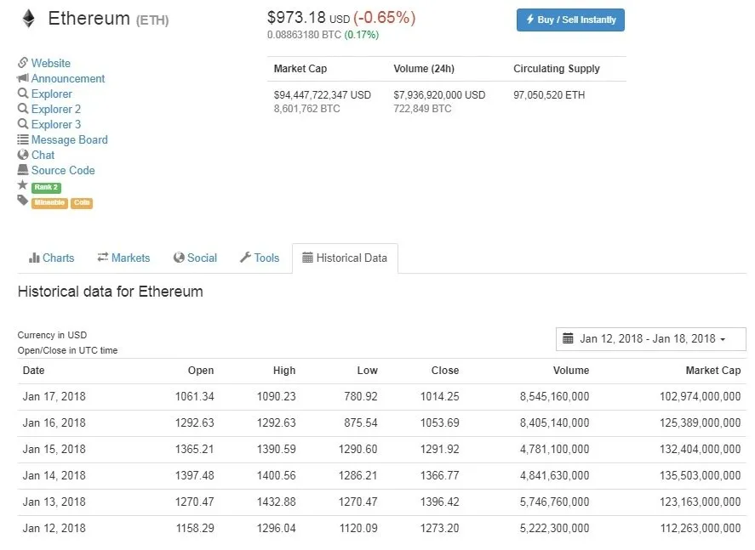Click the Close column header
755x550 pixels.
click(445, 370)
